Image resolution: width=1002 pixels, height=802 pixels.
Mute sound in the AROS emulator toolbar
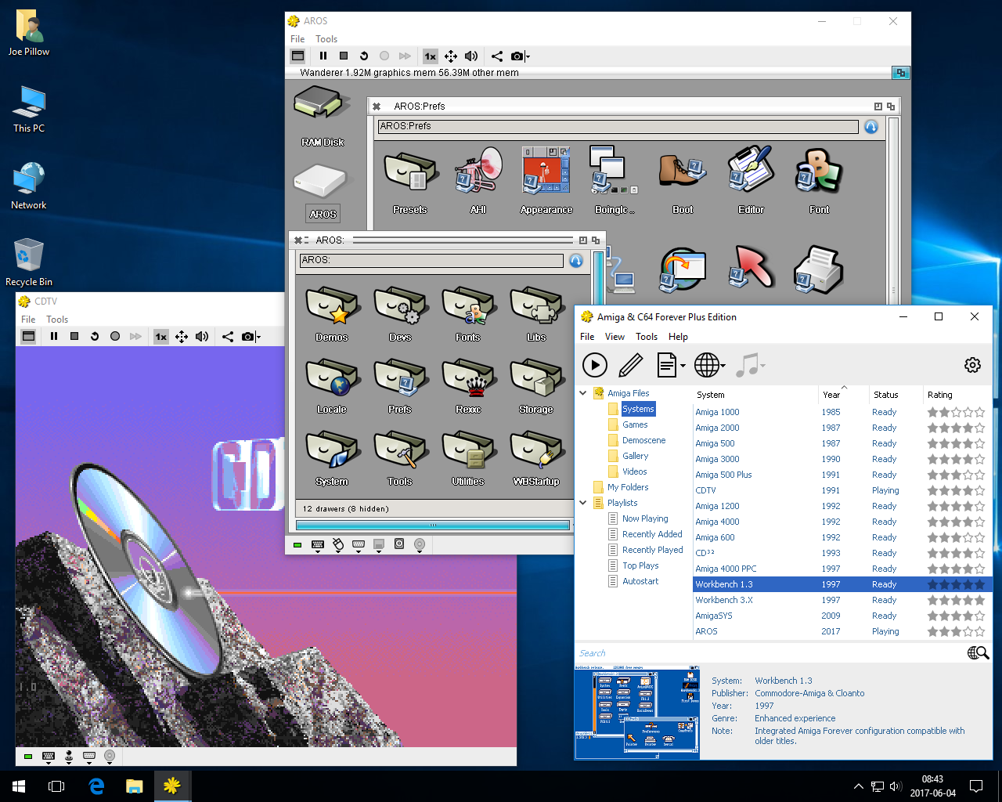(470, 56)
